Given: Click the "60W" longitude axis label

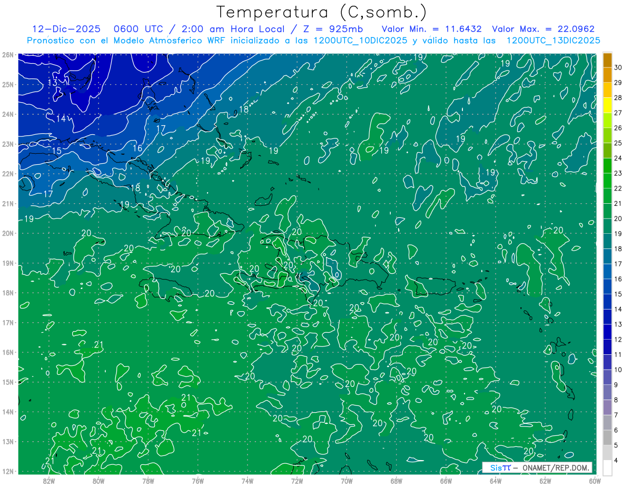Looking at the screenshot, I should pyautogui.click(x=595, y=480).
